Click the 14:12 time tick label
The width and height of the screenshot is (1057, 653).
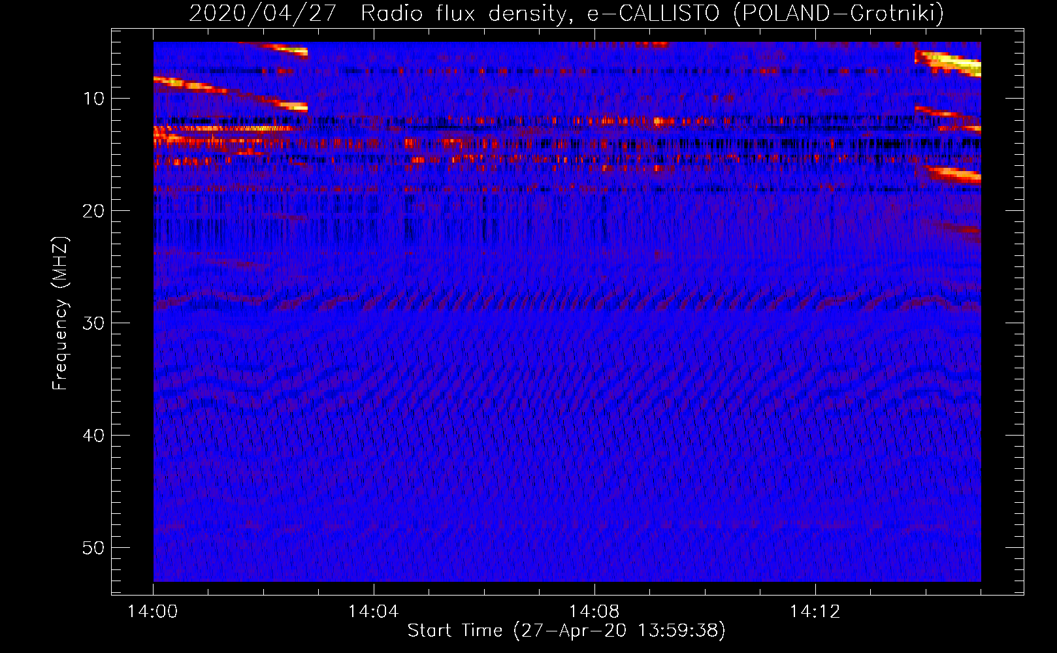[x=815, y=611]
